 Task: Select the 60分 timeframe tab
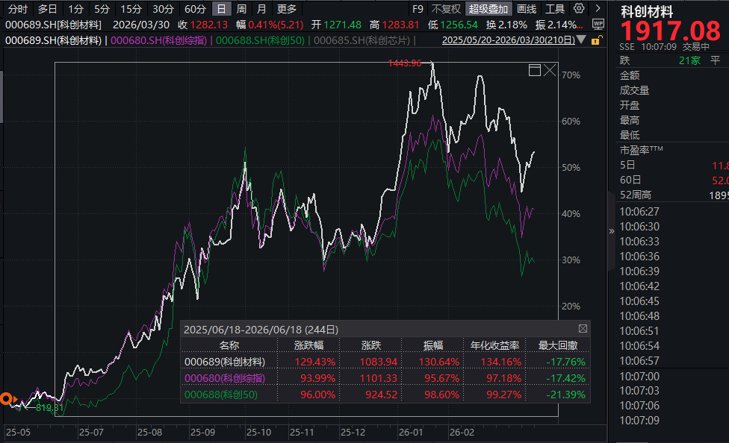coord(195,9)
